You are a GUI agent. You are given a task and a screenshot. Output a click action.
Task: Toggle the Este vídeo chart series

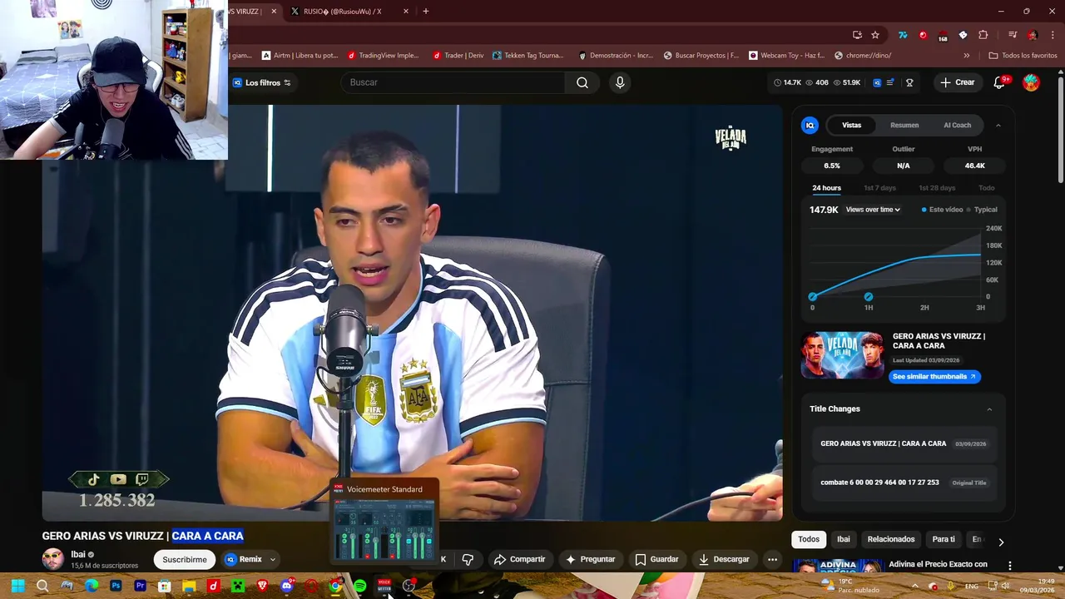[x=942, y=210]
